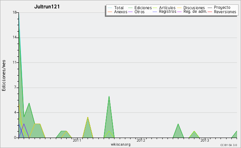Click the 2013 x-axis label

204,140
